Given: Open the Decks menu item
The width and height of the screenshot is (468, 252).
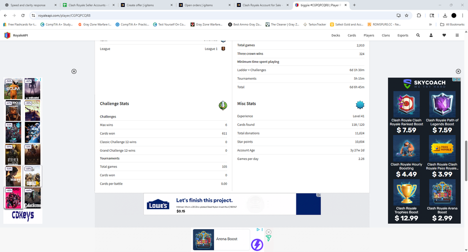Looking at the screenshot, I should click(x=336, y=35).
